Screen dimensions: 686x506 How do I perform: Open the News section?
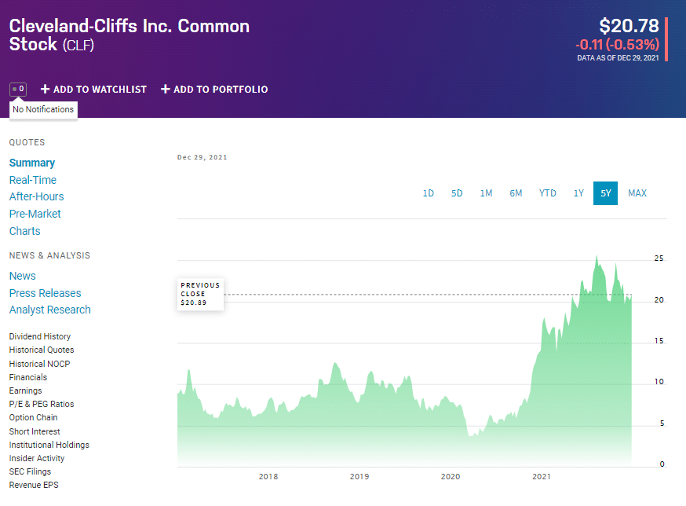[x=22, y=276]
